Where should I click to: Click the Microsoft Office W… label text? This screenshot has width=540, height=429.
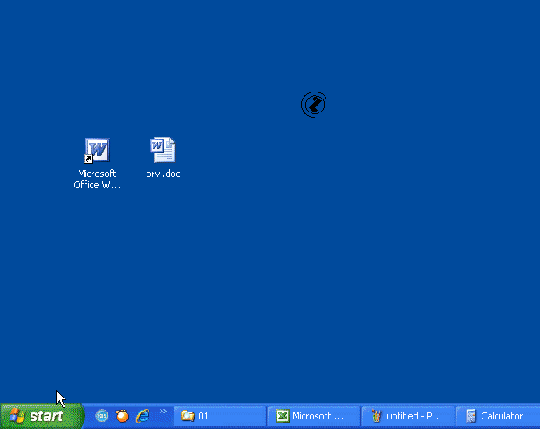pos(97,180)
